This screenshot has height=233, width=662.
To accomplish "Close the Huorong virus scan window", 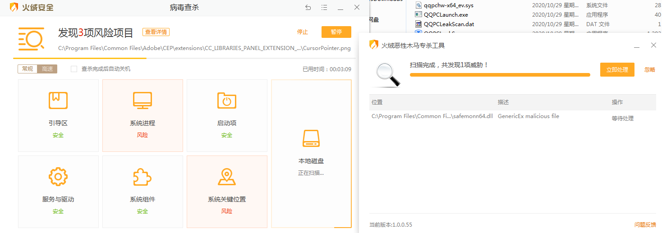I will 357,8.
